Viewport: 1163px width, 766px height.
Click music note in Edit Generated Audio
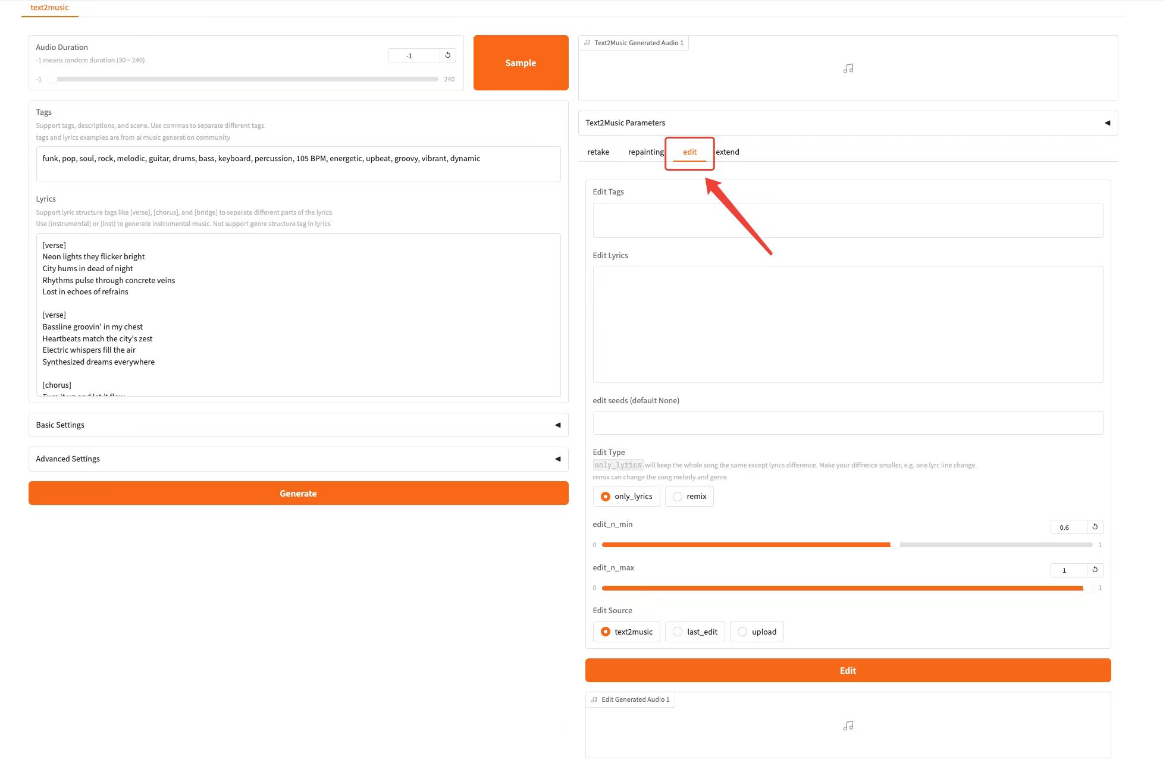coord(848,726)
